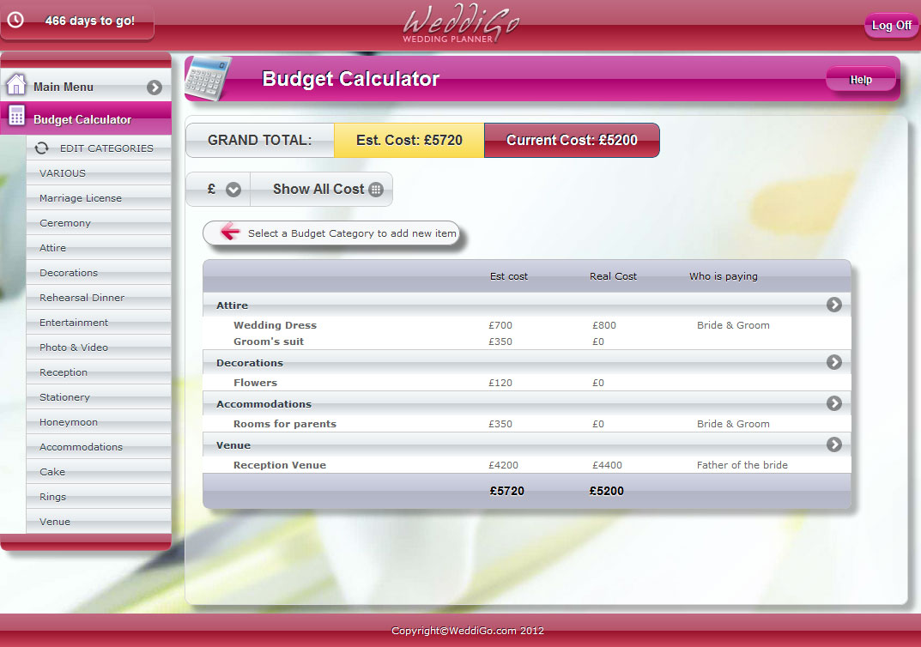Click the Est cost column header
The width and height of the screenshot is (921, 647).
(x=509, y=276)
